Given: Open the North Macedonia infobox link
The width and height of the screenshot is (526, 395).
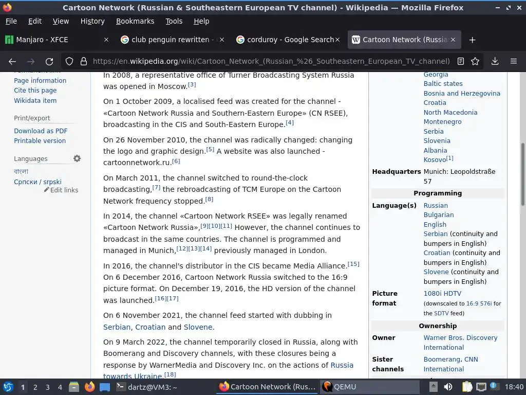Looking at the screenshot, I should coord(450,113).
